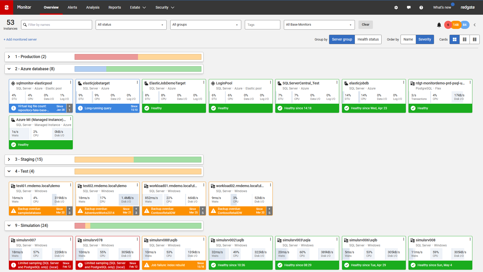
Task: Click the alerts bell icon
Action: click(x=439, y=25)
